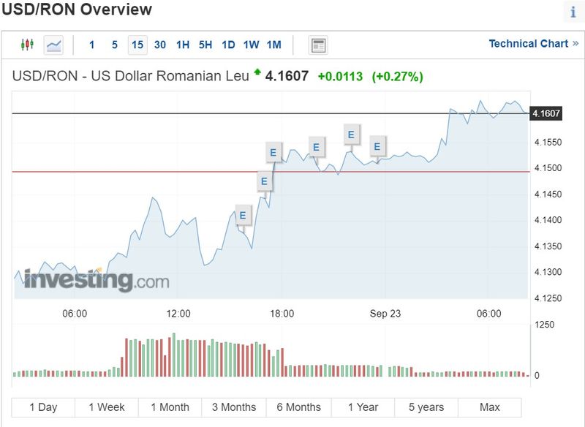Switch interval to 1H
Screen dimensions: 585x427
tap(183, 45)
